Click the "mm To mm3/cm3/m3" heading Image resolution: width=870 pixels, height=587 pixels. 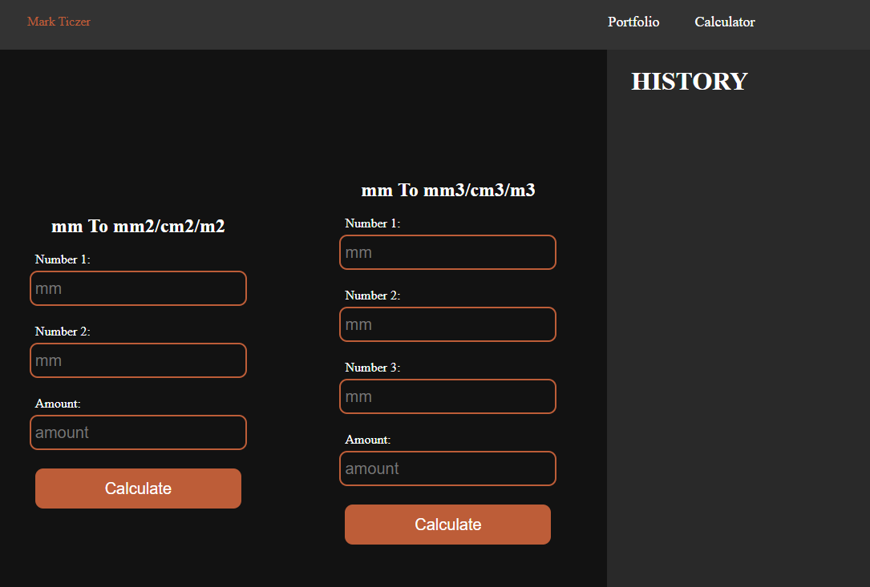click(x=447, y=191)
